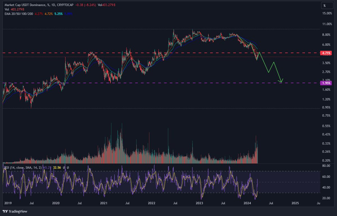Viewport: 337px width, 216px height.
Task: Click the first Ø icon in RSI legend
Action: tap(64, 168)
